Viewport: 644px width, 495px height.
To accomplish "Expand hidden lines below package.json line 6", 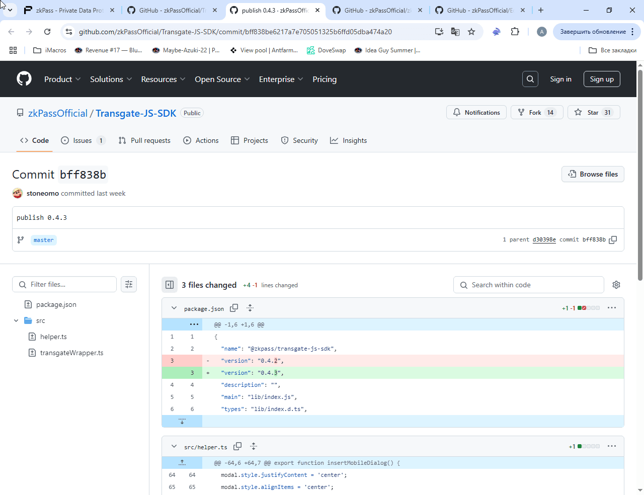I will point(182,421).
